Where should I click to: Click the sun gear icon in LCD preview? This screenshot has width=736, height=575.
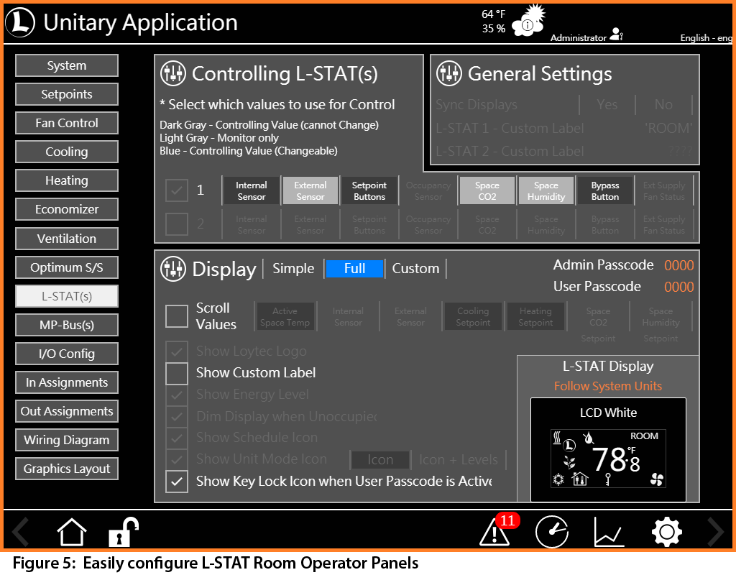pos(558,479)
